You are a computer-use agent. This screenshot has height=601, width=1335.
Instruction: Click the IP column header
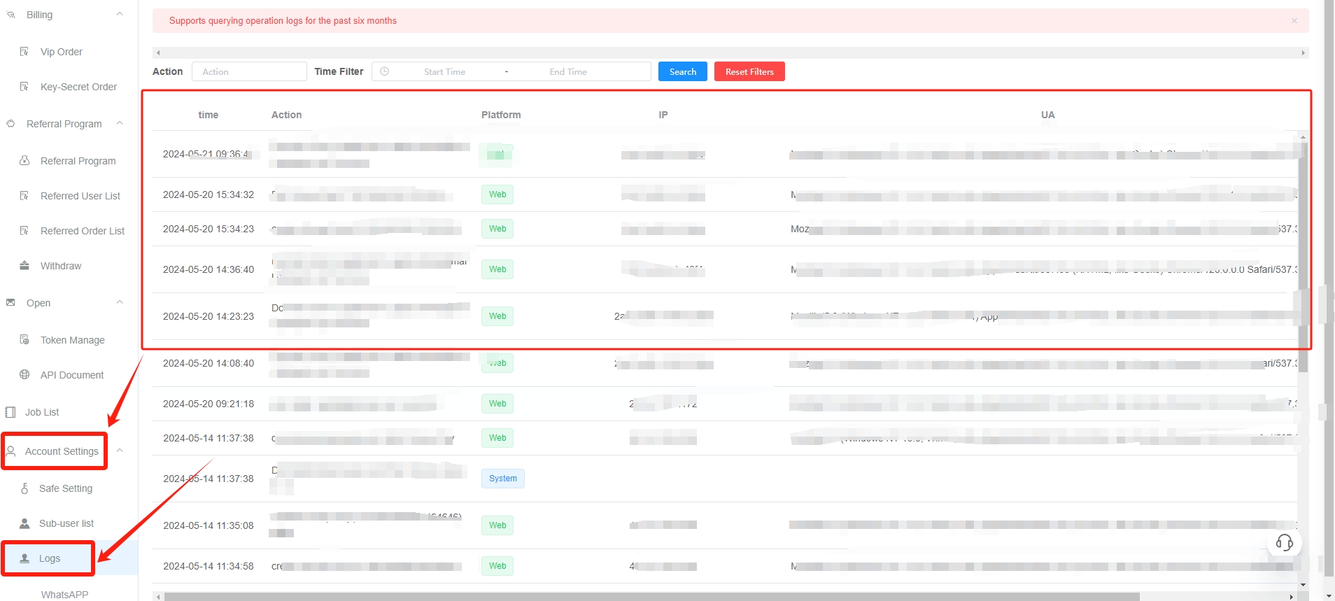pyautogui.click(x=663, y=115)
